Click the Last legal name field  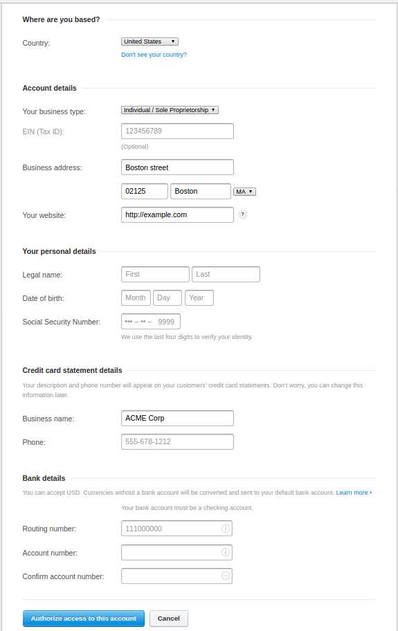(226, 274)
